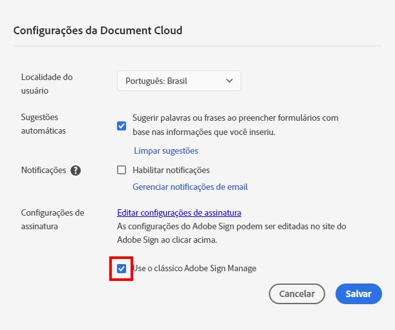Open the Notificações help question-mark icon
The height and width of the screenshot is (330, 395).
pos(76,170)
